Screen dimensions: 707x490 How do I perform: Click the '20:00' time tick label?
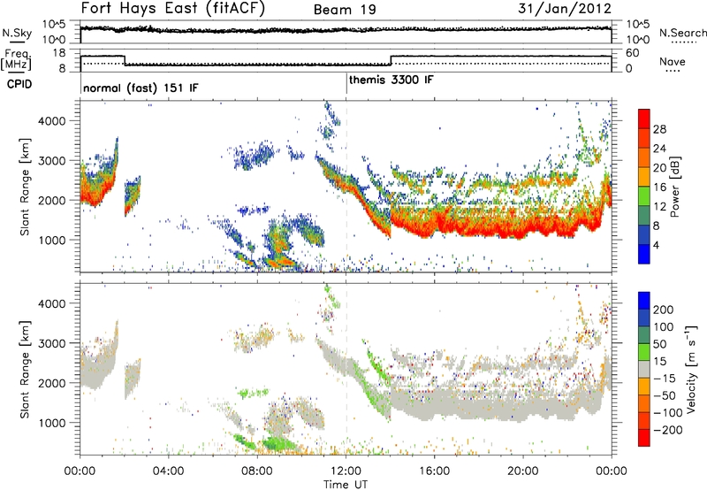(523, 471)
